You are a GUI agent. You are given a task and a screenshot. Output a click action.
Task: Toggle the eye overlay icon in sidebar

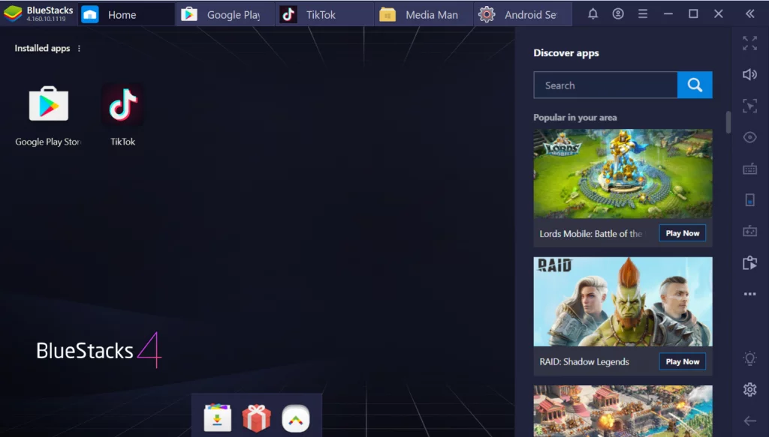(750, 137)
